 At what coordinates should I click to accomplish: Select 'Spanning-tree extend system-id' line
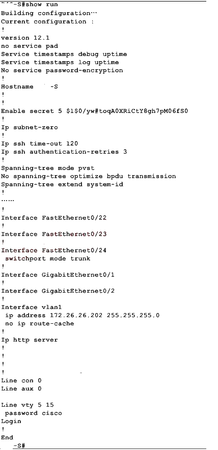[62, 184]
